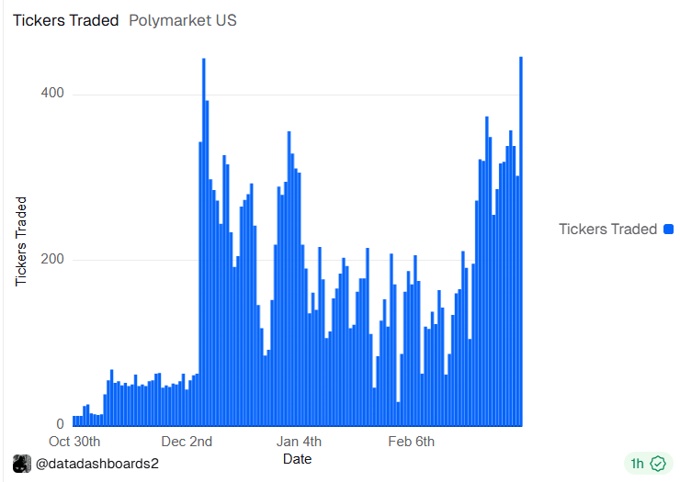The width and height of the screenshot is (680, 482).
Task: Click the first bar at chart's left edge
Action: coord(74,421)
